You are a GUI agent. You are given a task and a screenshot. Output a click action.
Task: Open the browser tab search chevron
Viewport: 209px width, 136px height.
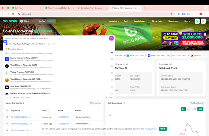point(206,8)
